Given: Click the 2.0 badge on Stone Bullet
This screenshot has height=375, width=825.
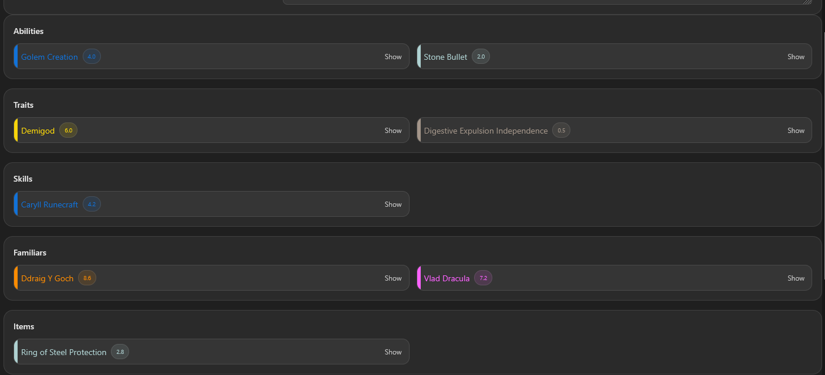Looking at the screenshot, I should click(x=481, y=57).
